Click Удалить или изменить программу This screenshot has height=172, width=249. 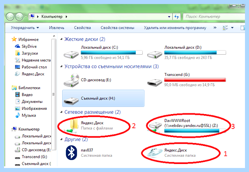[175, 28]
